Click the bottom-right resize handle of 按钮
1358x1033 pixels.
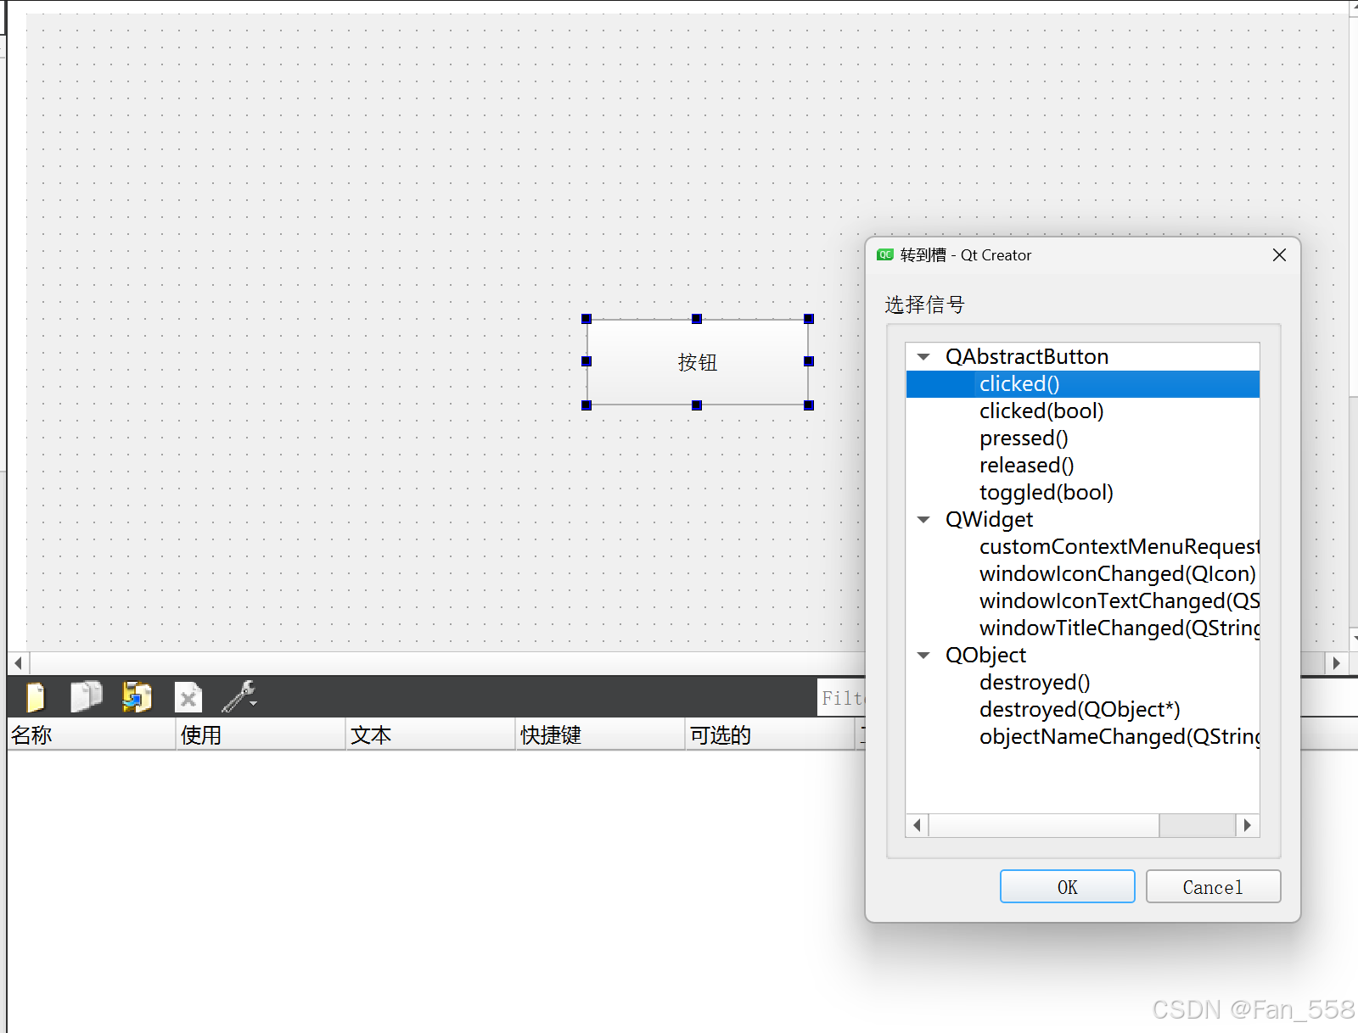(x=809, y=405)
